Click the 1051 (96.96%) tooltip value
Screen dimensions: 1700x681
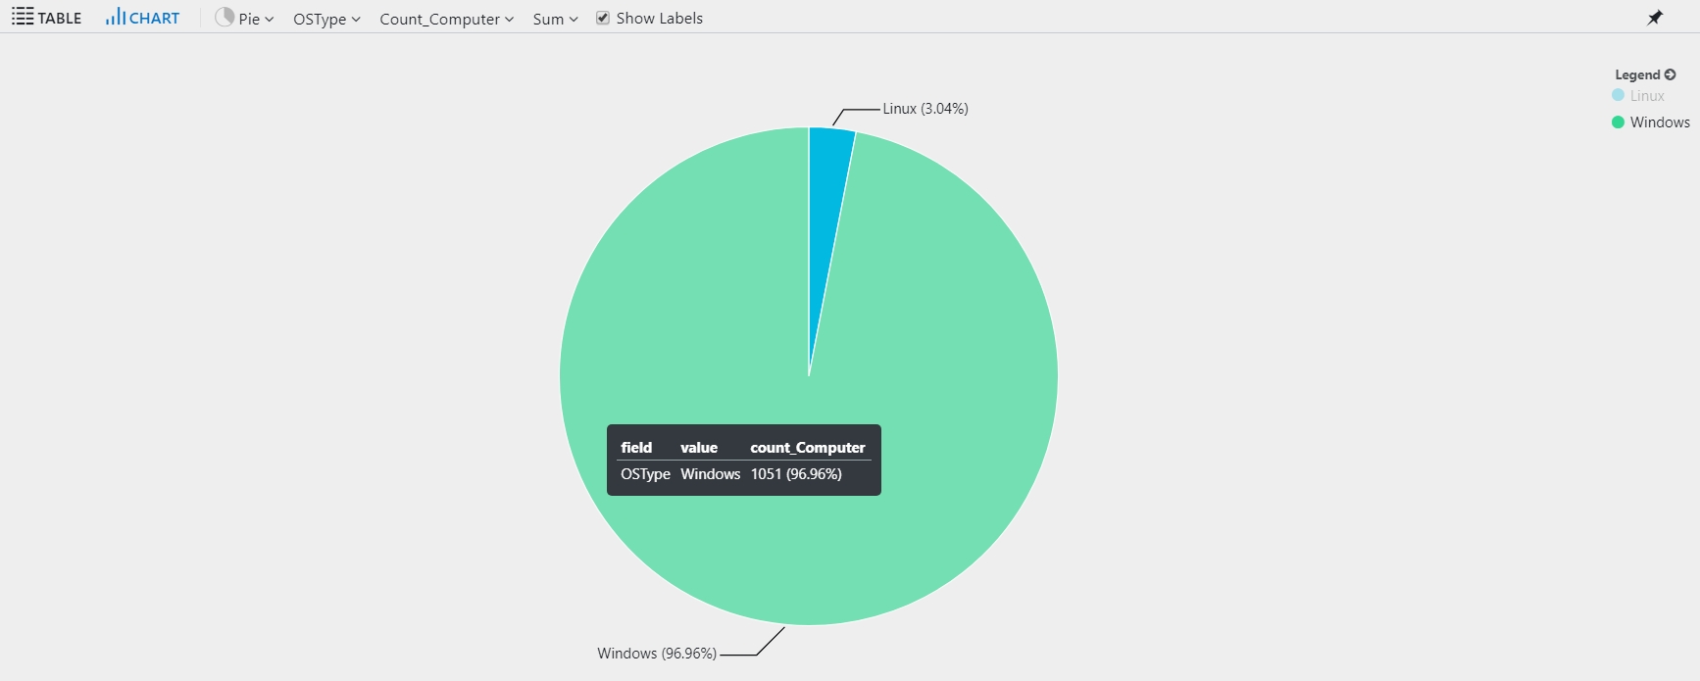pyautogui.click(x=796, y=474)
